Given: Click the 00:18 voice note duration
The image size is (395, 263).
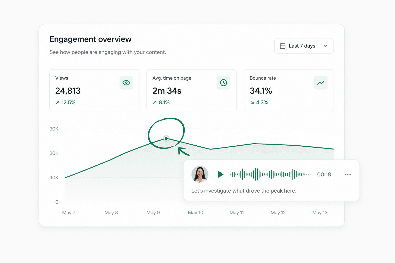Looking at the screenshot, I should (324, 175).
